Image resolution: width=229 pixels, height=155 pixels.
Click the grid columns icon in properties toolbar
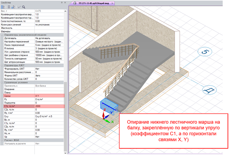point(9,7)
